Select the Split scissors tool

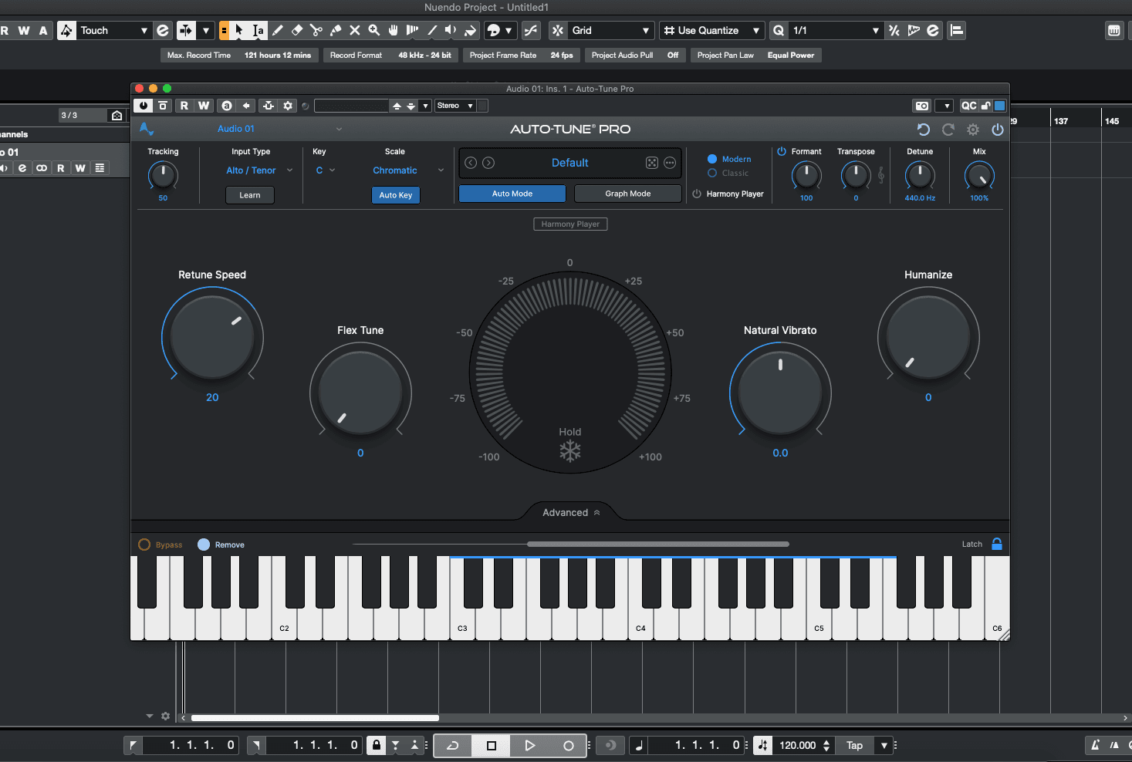click(x=316, y=30)
